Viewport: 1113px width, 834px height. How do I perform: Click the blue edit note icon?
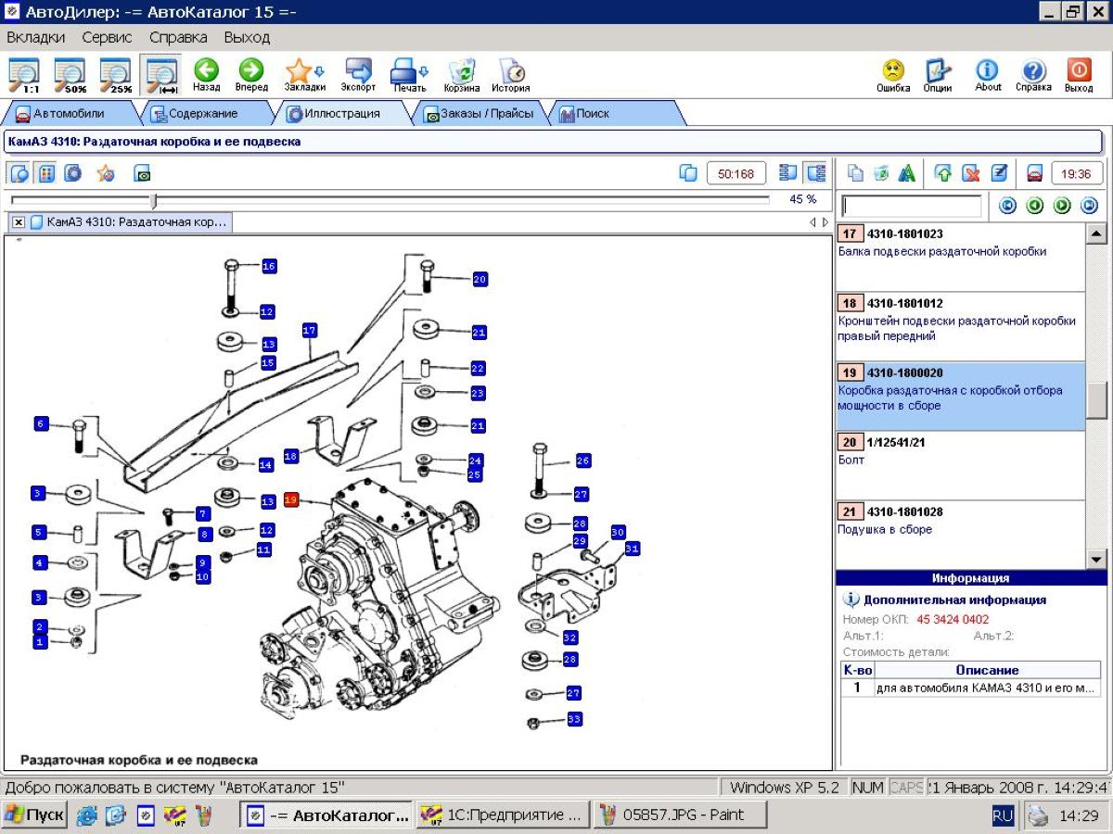pyautogui.click(x=999, y=172)
